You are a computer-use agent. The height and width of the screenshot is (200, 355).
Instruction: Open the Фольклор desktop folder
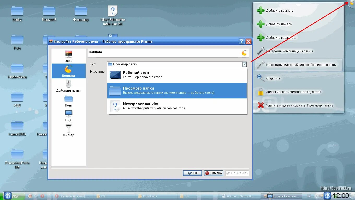coord(81,14)
